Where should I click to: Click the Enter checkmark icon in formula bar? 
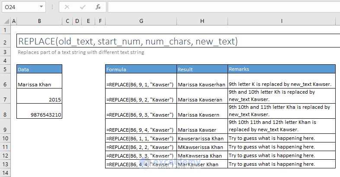click(x=82, y=7)
